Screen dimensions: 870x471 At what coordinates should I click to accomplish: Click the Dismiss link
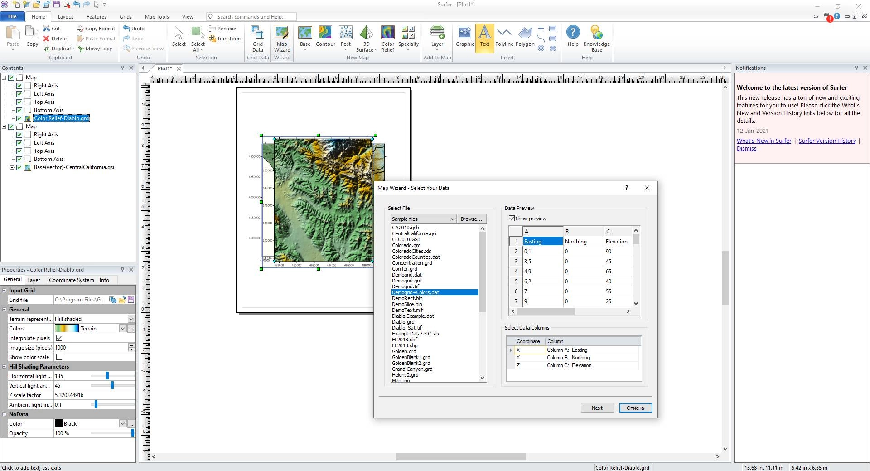pyautogui.click(x=746, y=149)
